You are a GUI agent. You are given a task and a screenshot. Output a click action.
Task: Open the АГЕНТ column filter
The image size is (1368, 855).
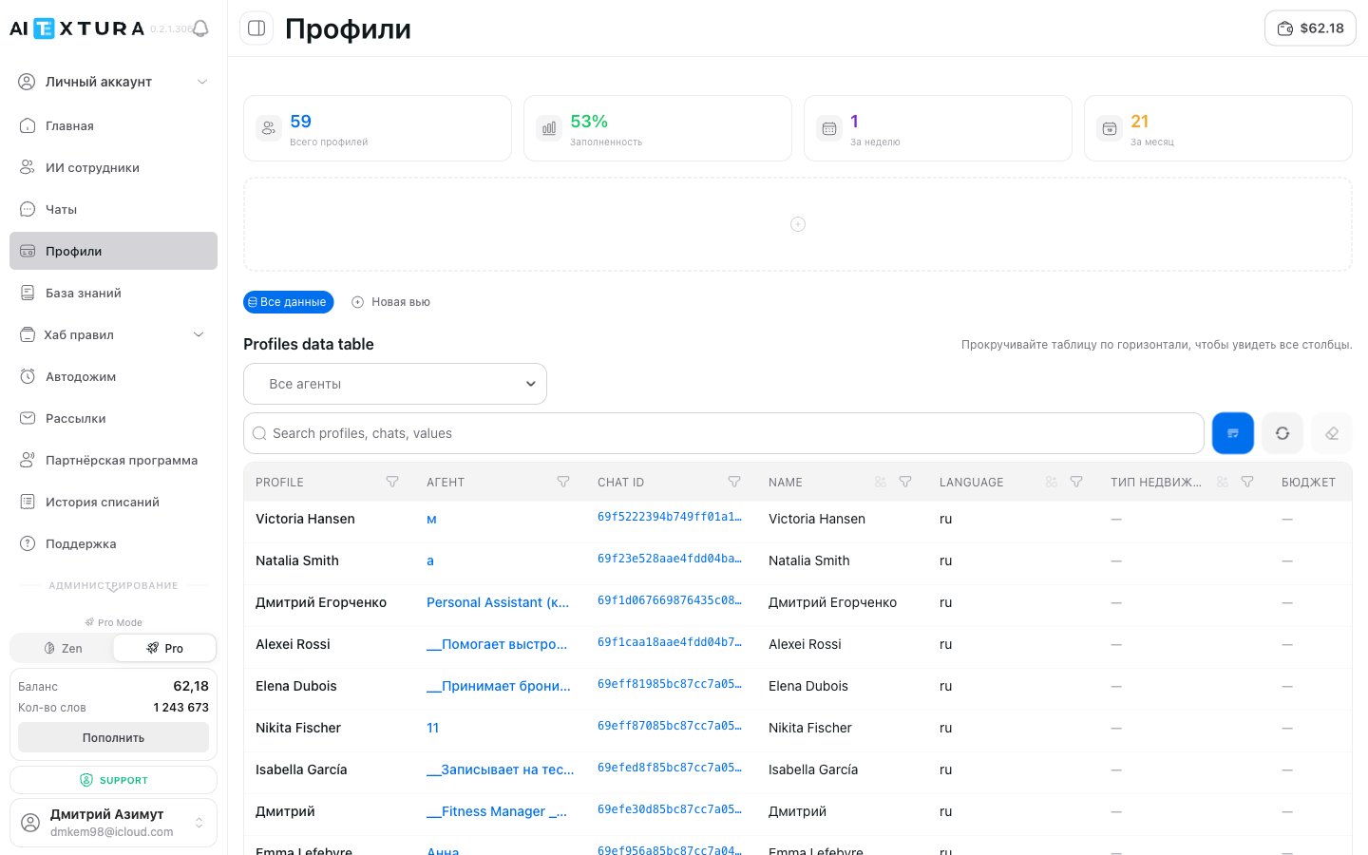click(563, 482)
